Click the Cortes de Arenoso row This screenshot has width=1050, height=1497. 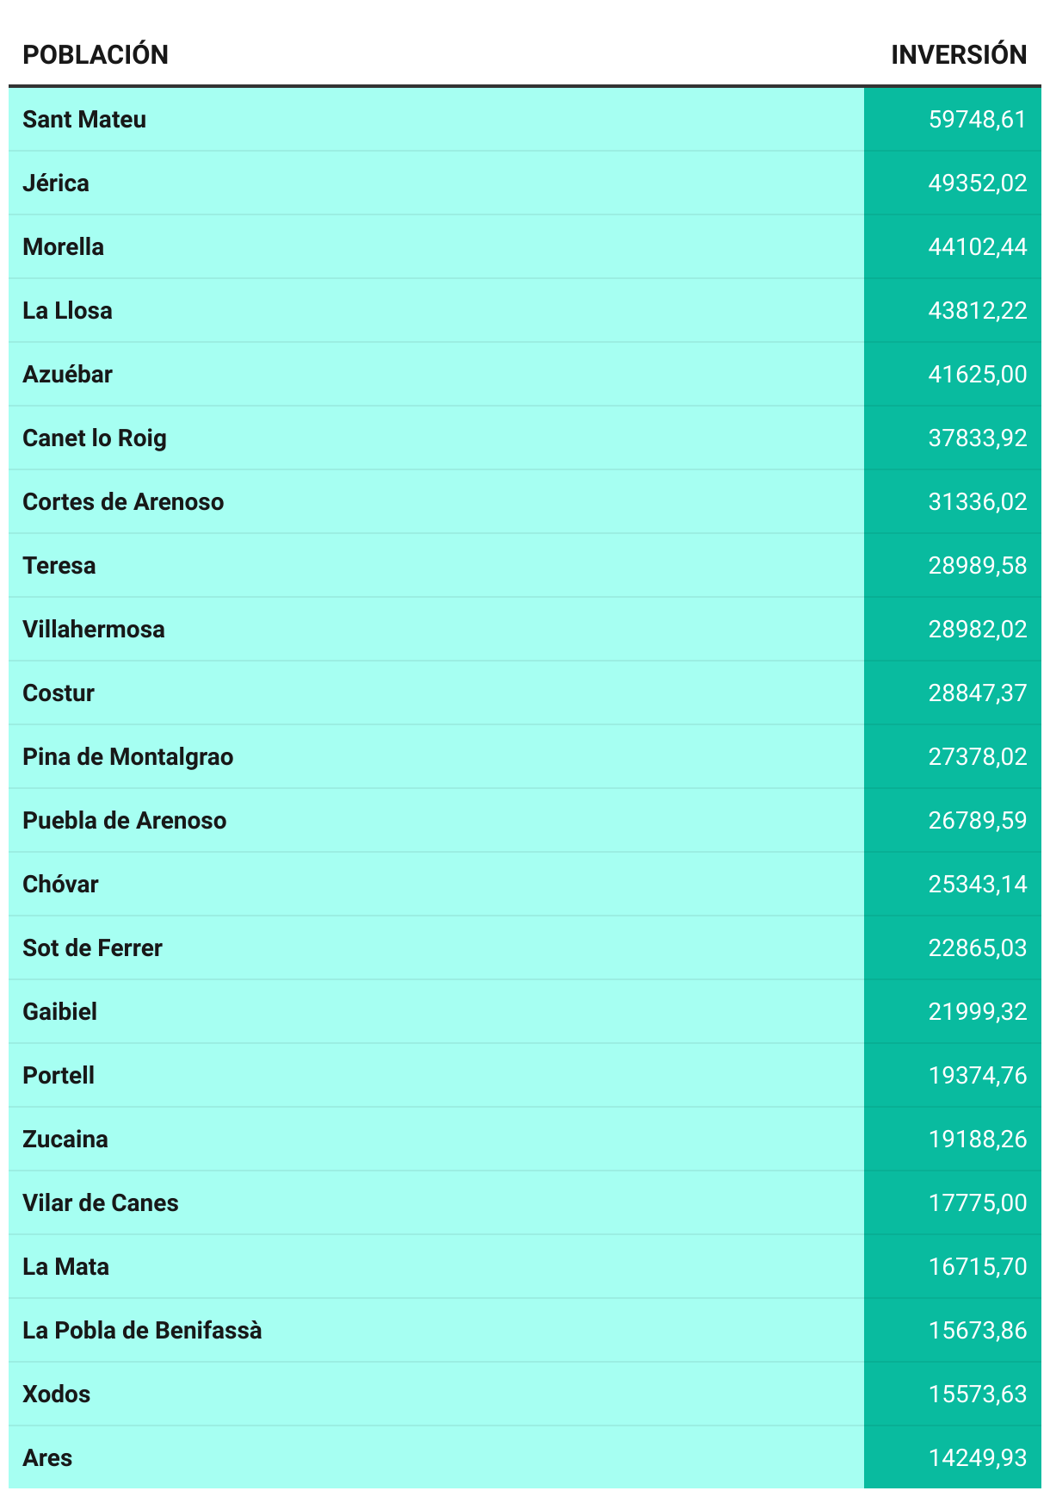123,501
